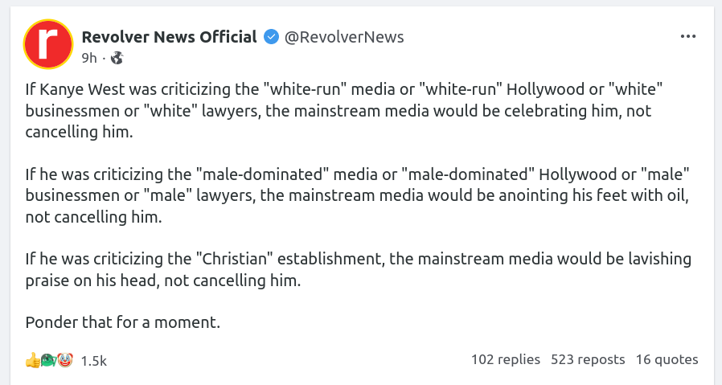Show the 523 reposts list
722x385 pixels.
click(588, 359)
